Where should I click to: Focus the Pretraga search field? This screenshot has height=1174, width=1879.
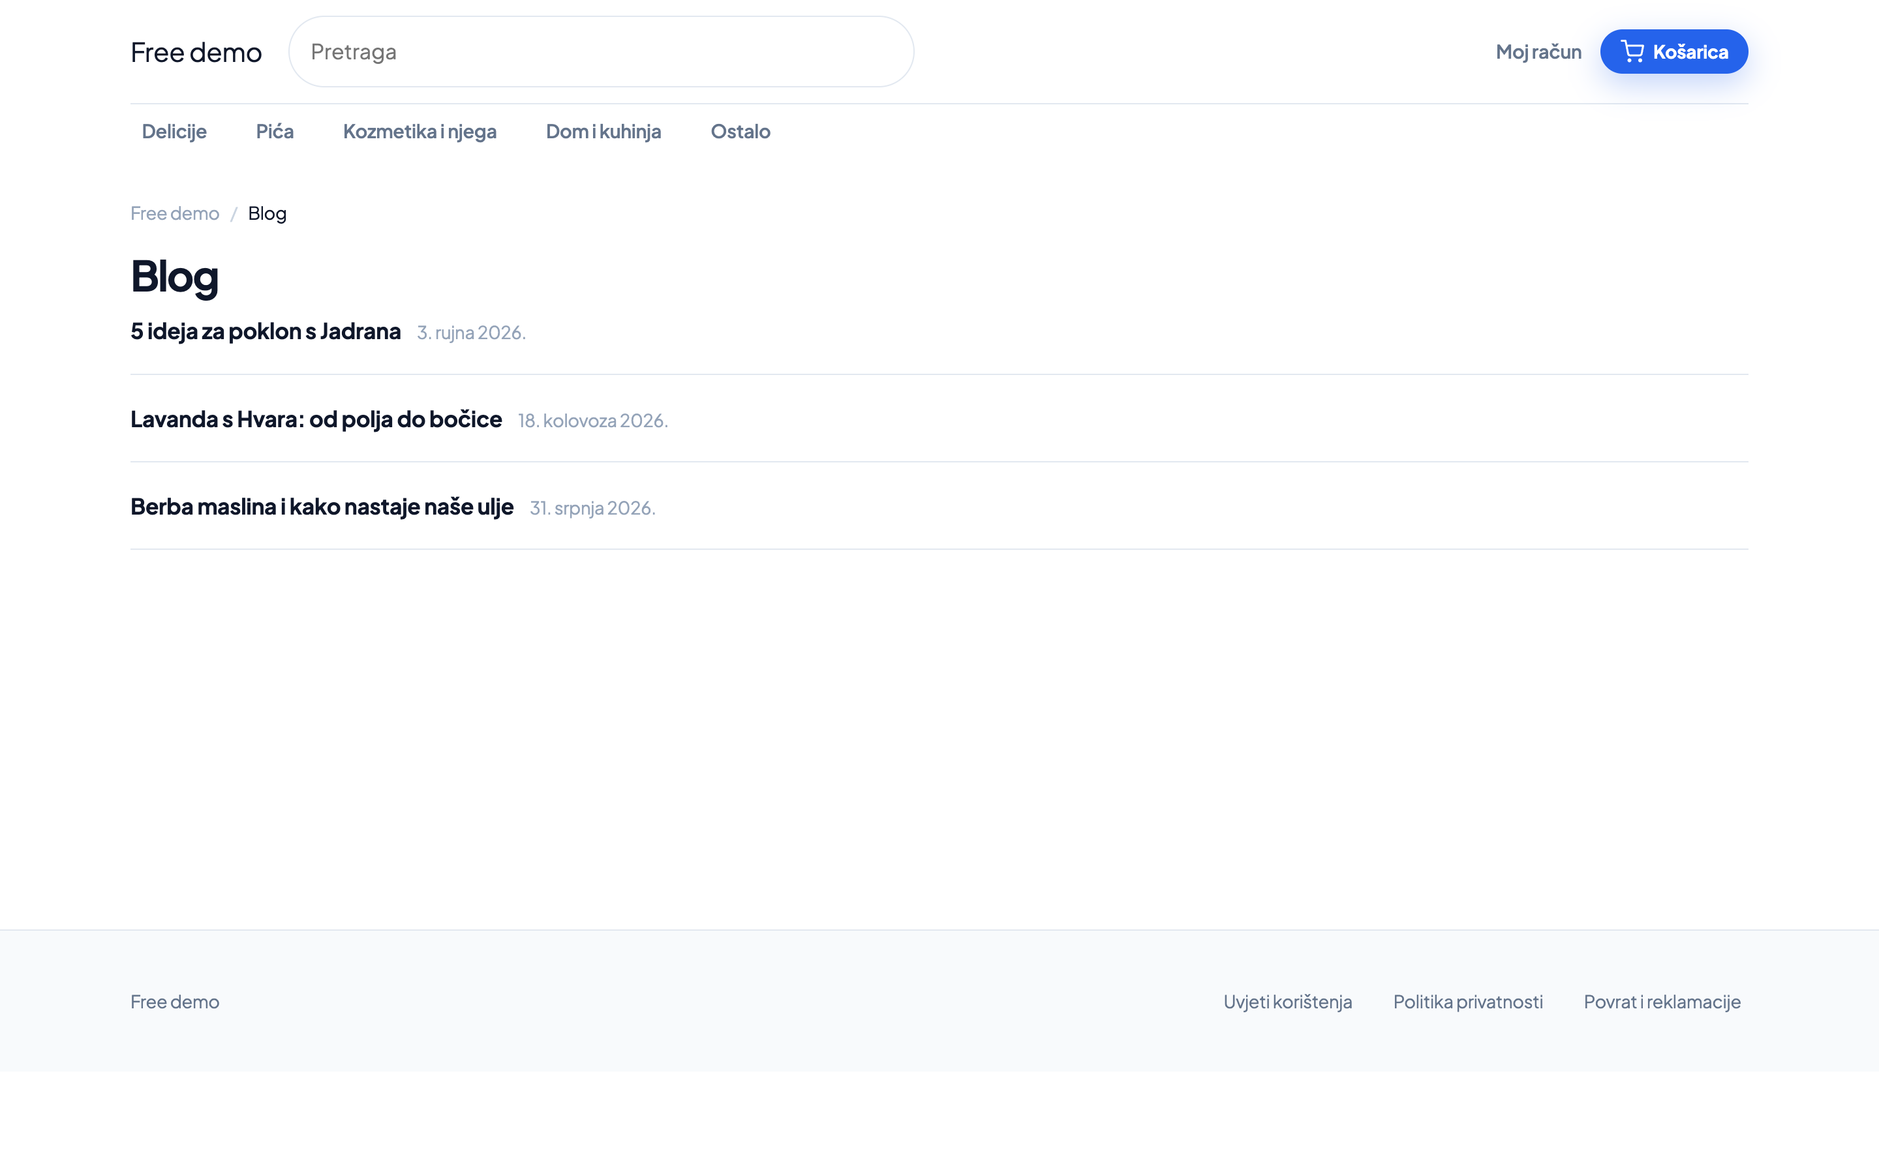coord(601,52)
